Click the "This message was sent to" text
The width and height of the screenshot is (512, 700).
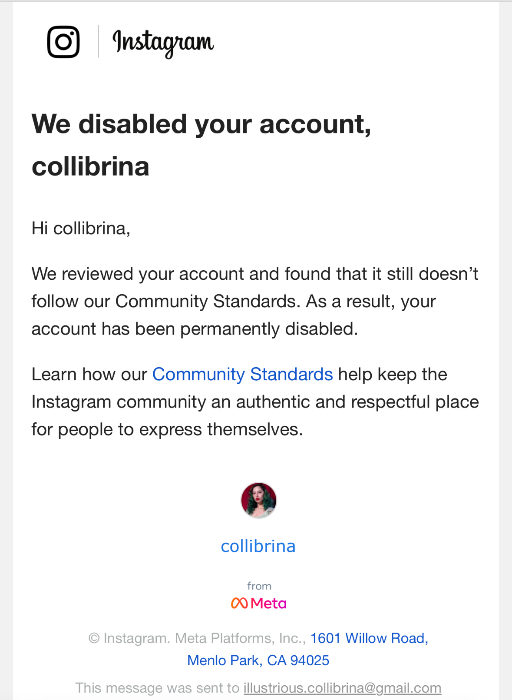click(157, 688)
